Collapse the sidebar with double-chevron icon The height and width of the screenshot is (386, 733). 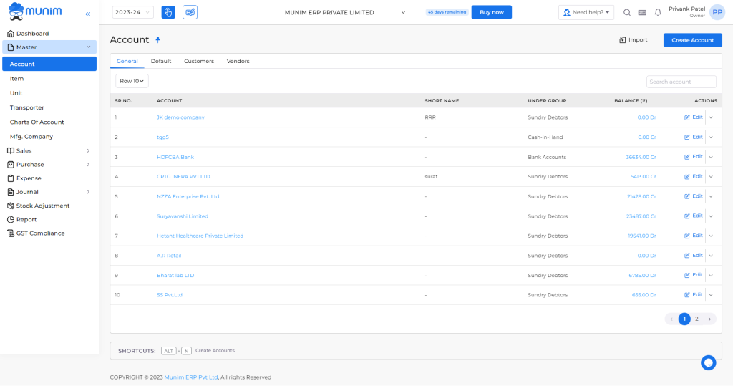pos(88,14)
